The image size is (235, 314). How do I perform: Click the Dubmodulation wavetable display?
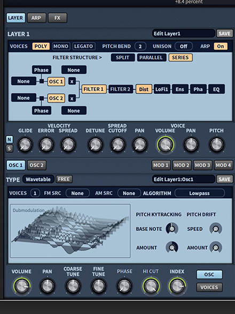pyautogui.click(x=70, y=231)
